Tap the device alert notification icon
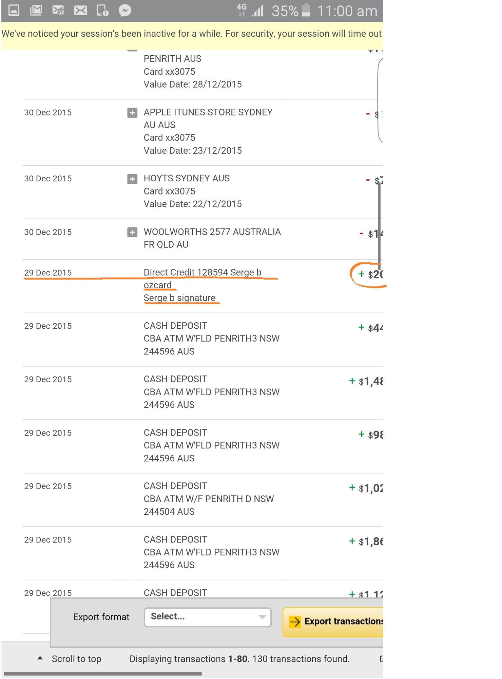Image resolution: width=502 pixels, height=679 pixels. (x=102, y=11)
